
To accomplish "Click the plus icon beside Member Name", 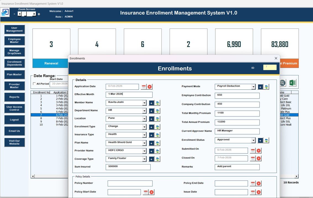I will point(152,103).
